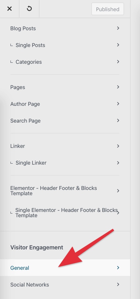140x299 pixels.
Task: Close the customizer with the X icon
Action: click(9, 9)
